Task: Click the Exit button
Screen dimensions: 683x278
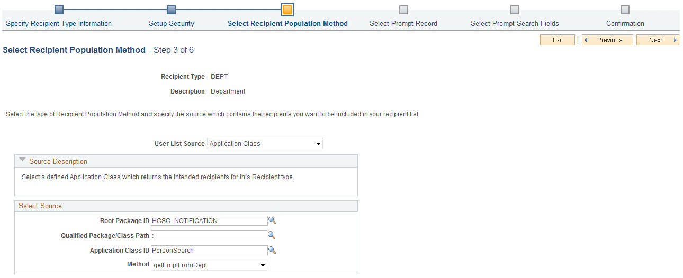Action: pyautogui.click(x=558, y=40)
